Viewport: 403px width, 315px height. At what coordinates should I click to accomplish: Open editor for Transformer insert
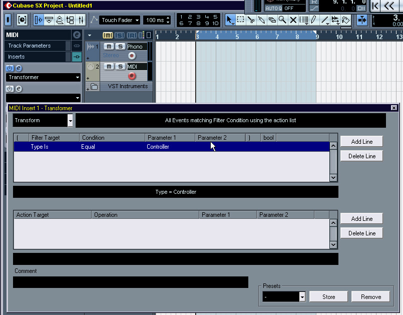point(19,69)
